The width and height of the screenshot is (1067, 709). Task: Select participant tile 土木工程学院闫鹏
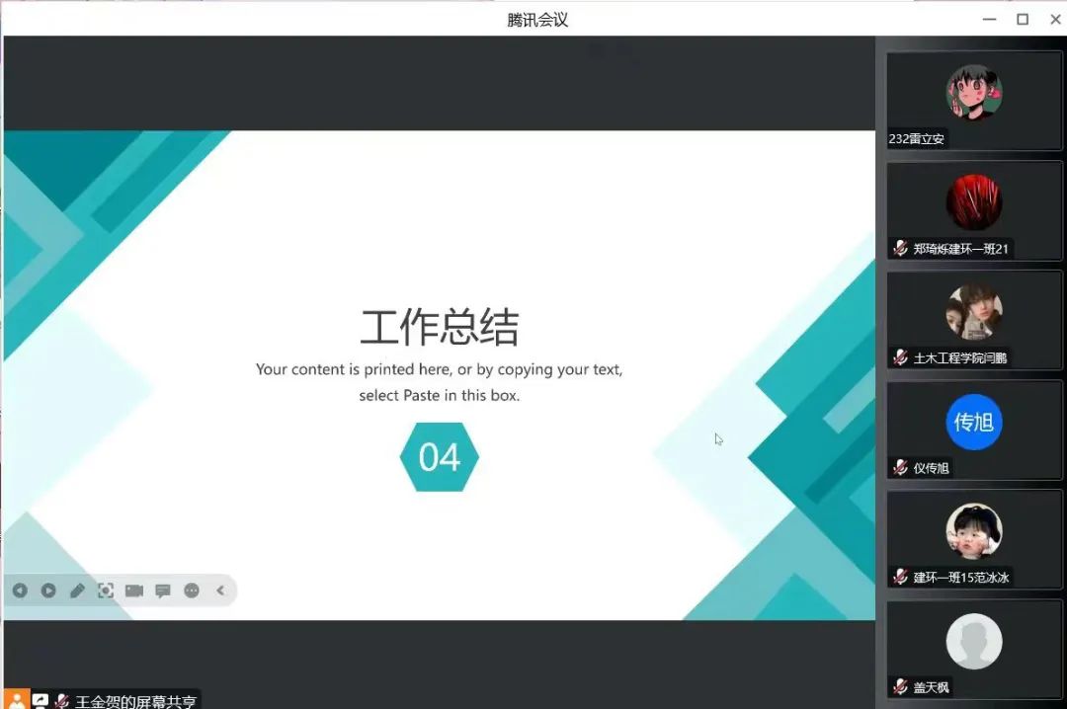click(974, 320)
